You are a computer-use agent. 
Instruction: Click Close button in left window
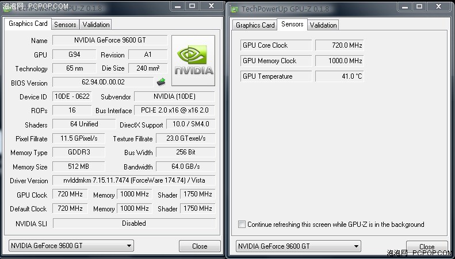coord(200,246)
